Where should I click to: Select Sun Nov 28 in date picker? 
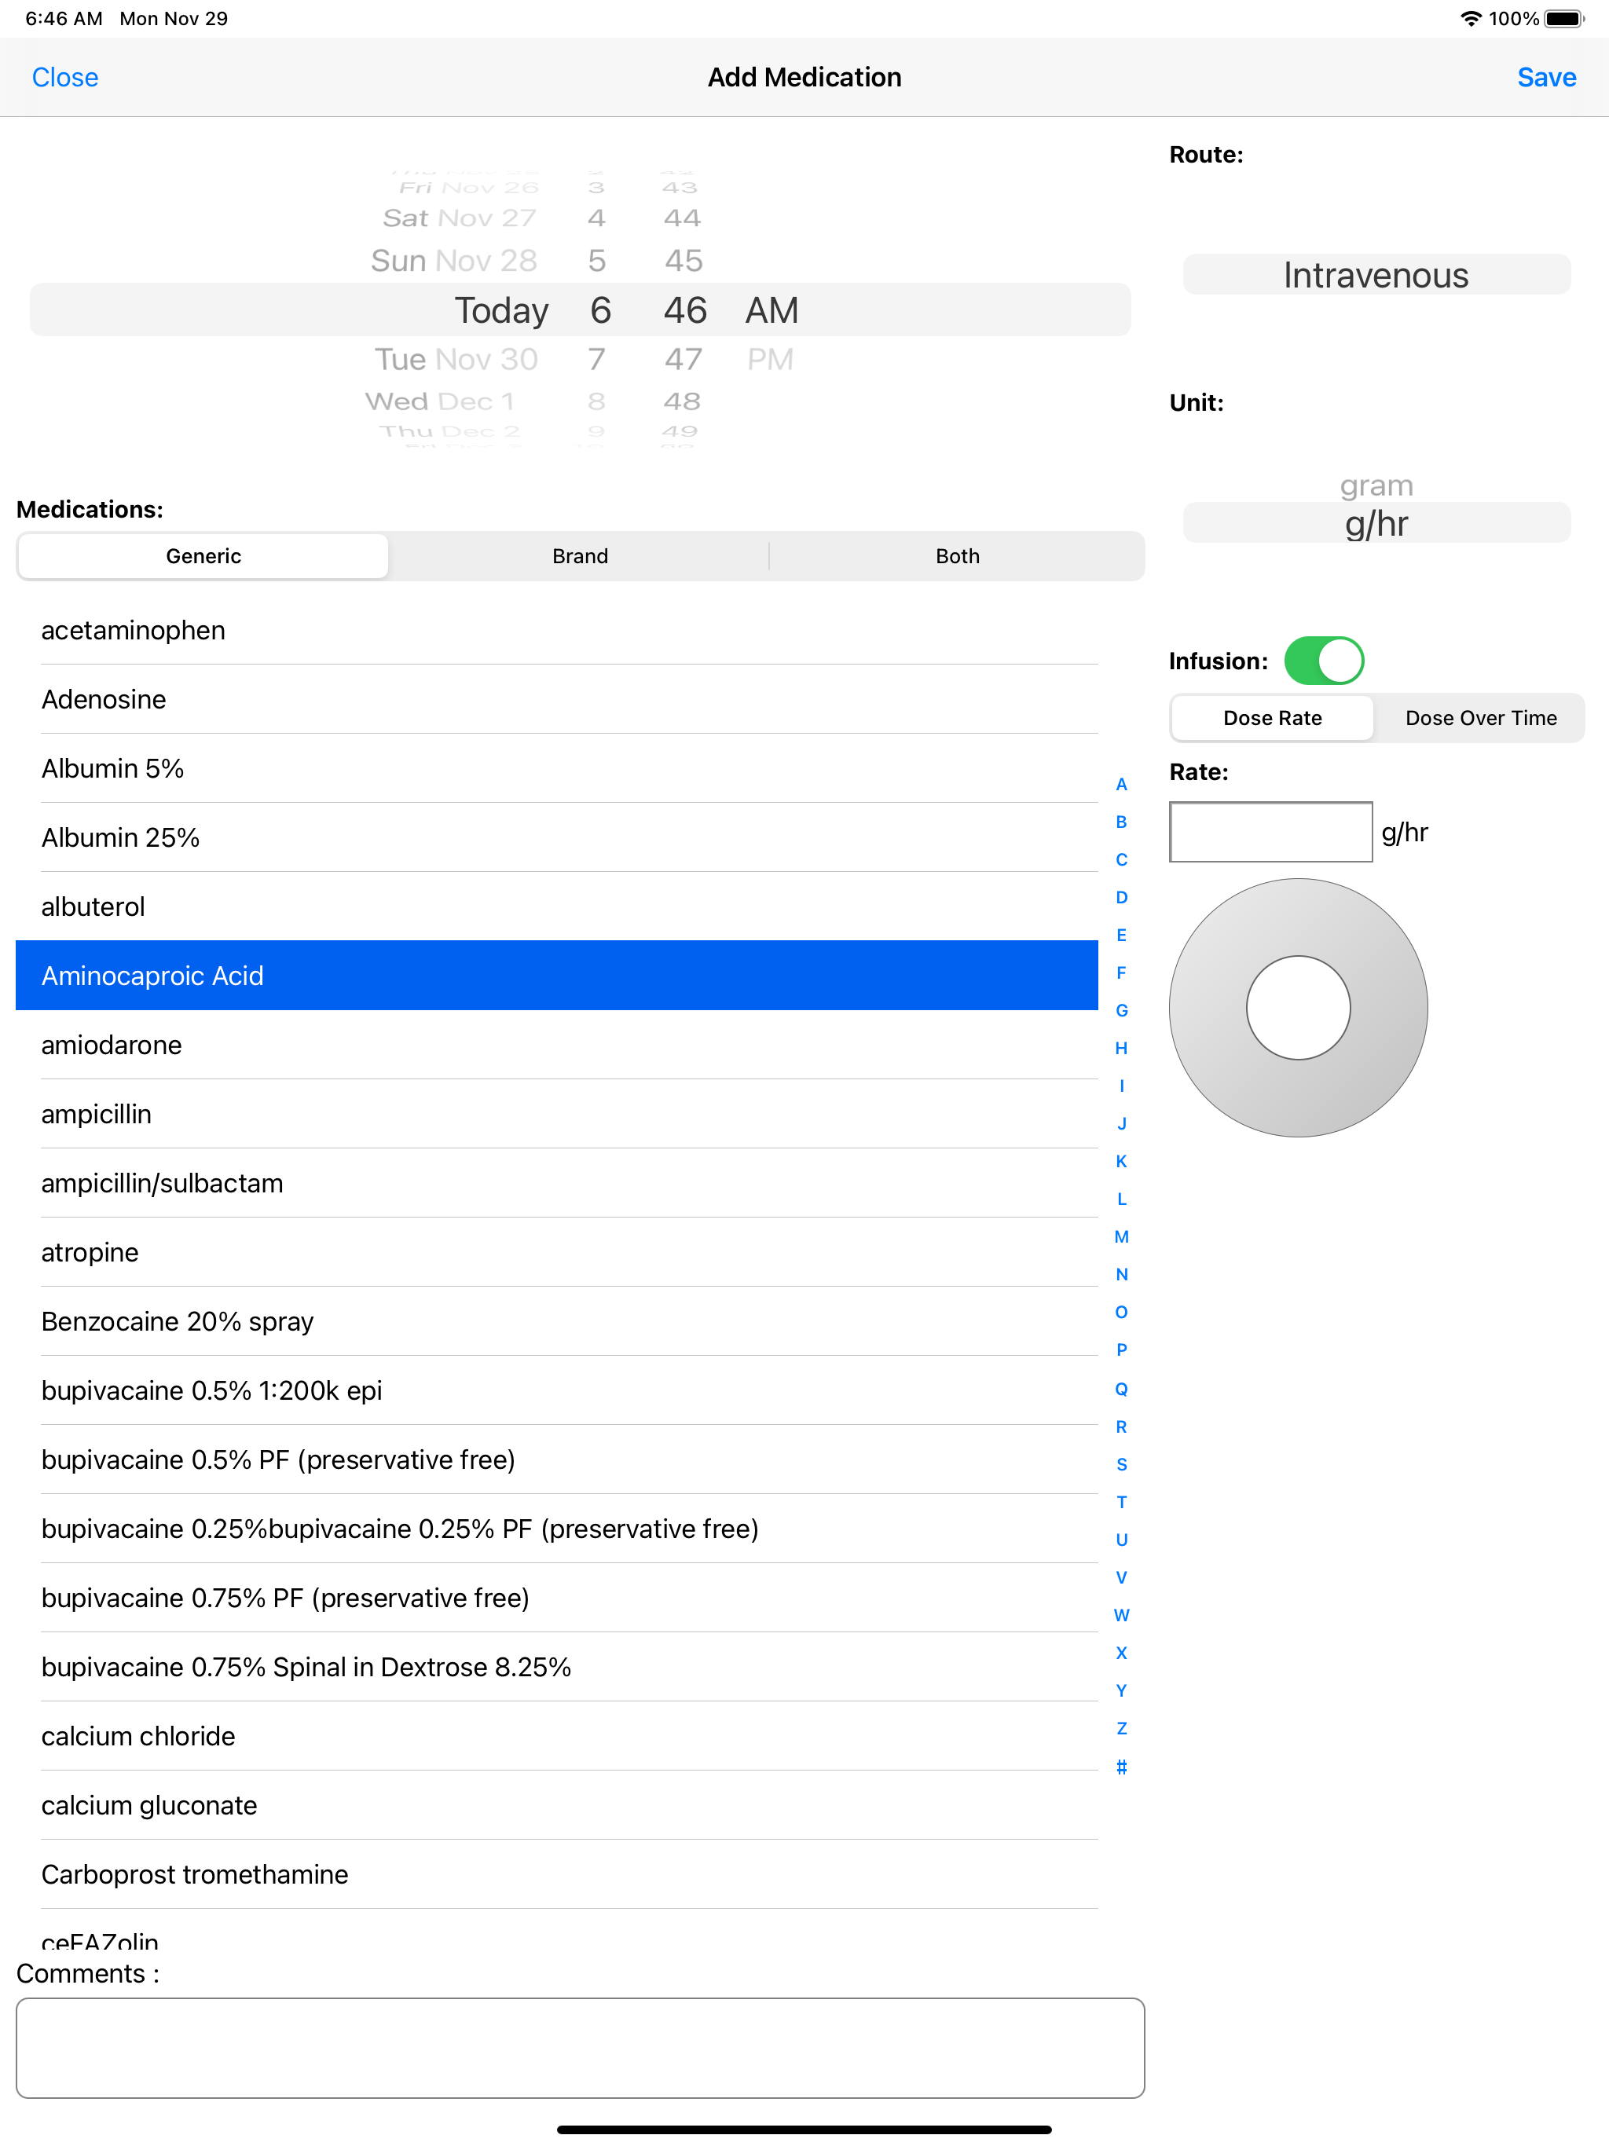pyautogui.click(x=454, y=260)
